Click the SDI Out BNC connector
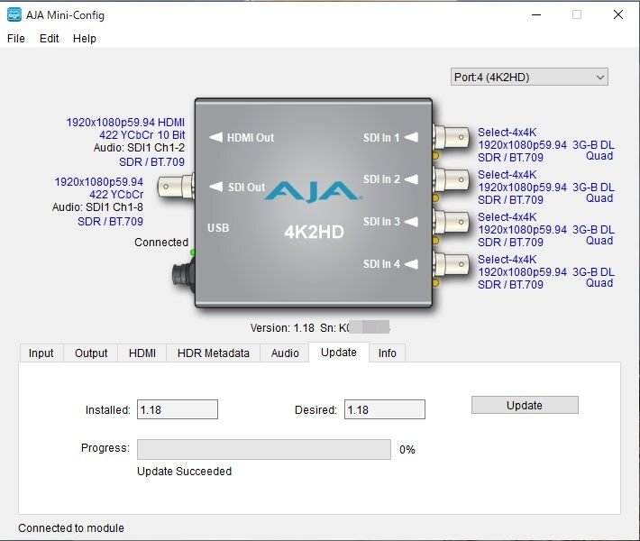Viewport: 640px width, 541px height. 178,188
